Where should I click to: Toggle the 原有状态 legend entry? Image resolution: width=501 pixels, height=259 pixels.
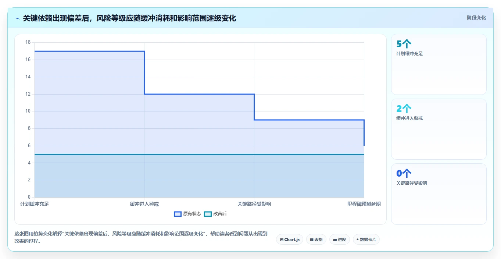[187, 214]
